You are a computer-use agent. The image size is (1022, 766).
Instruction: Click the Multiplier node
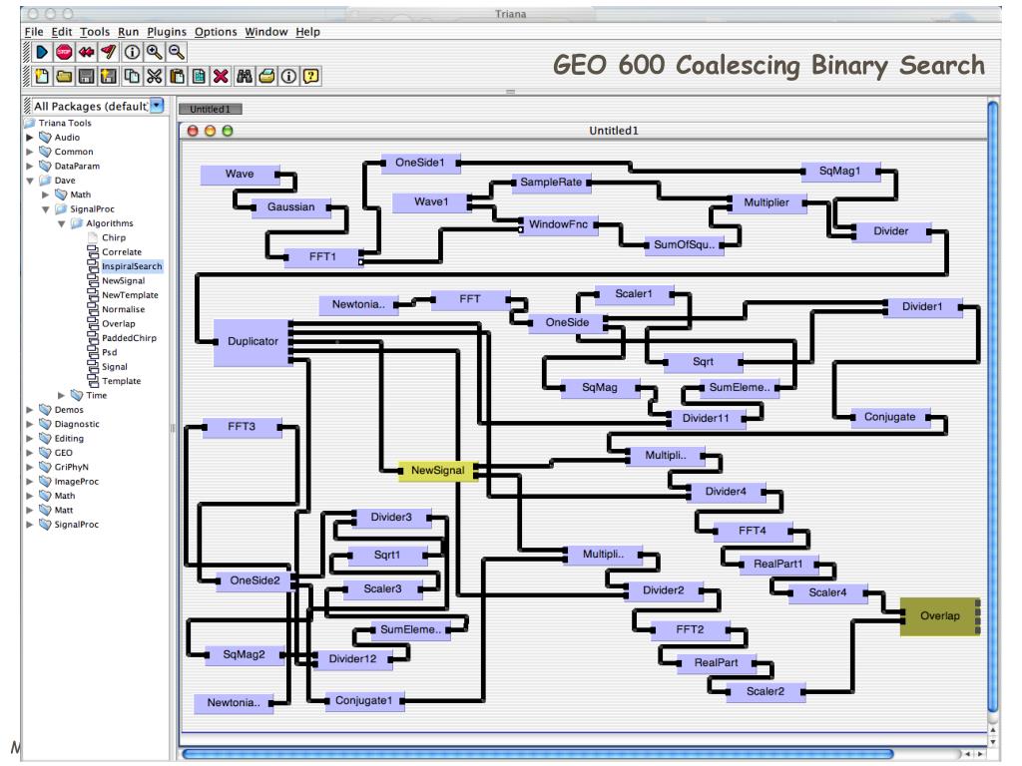[x=766, y=203]
